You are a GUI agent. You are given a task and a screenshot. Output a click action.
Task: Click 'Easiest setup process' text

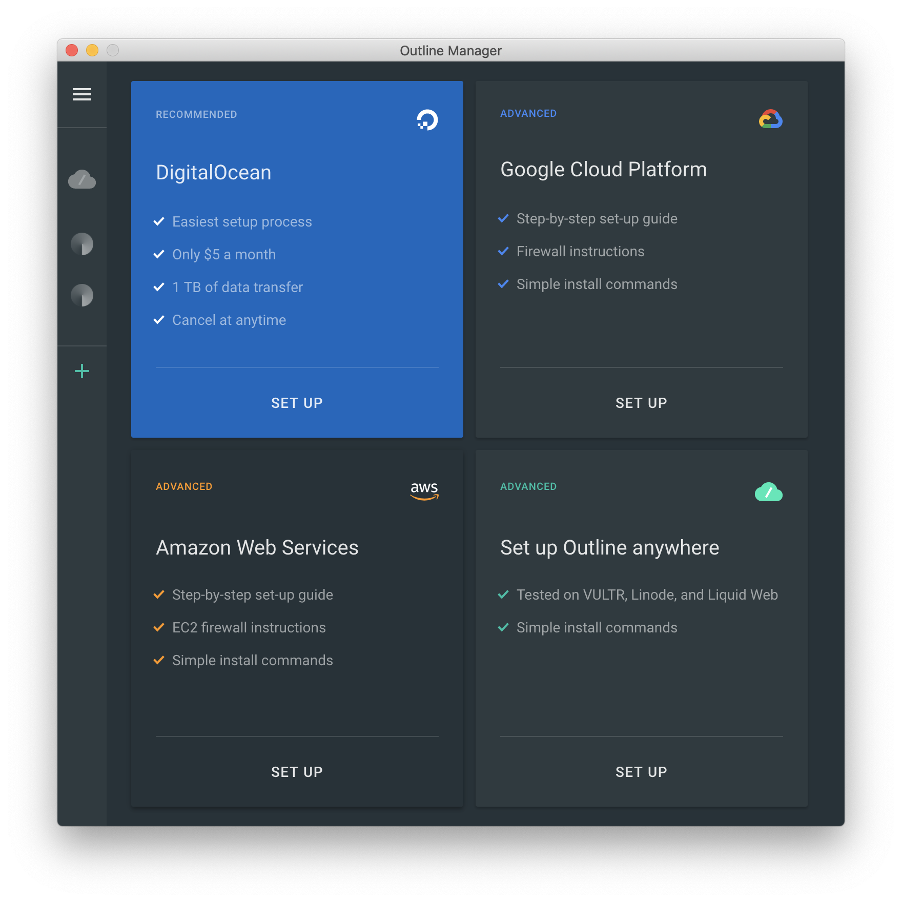tap(242, 222)
